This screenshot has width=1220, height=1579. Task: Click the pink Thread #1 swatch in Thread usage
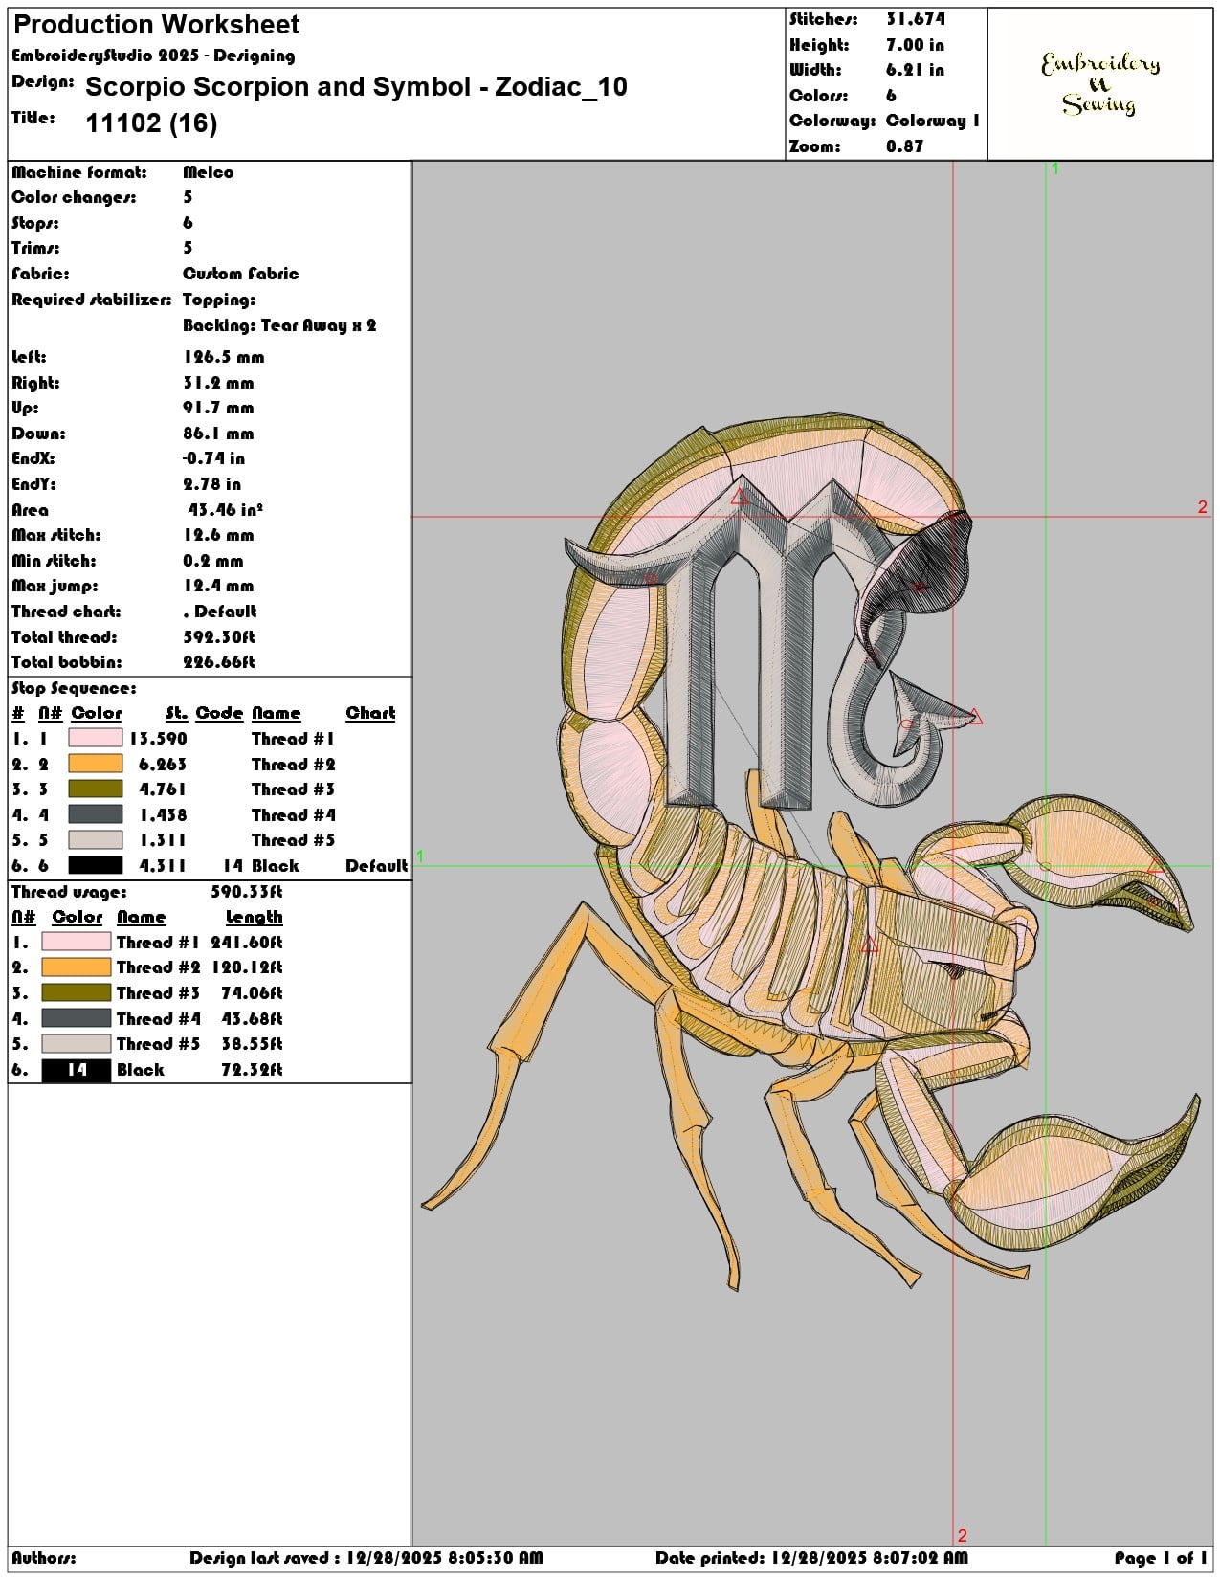coord(77,942)
